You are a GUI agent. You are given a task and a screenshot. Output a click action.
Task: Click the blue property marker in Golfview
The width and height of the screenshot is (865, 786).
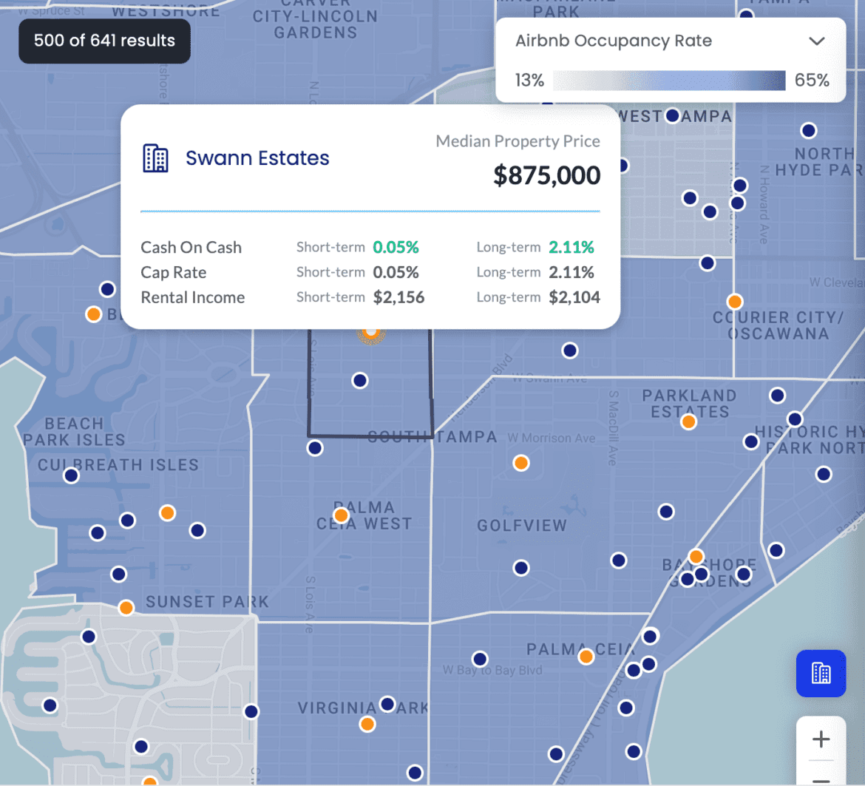tap(520, 567)
